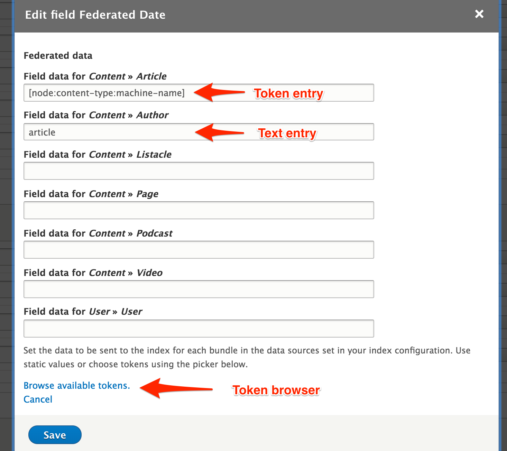Click the 'Edit field Federated Date' dialog title

click(95, 15)
